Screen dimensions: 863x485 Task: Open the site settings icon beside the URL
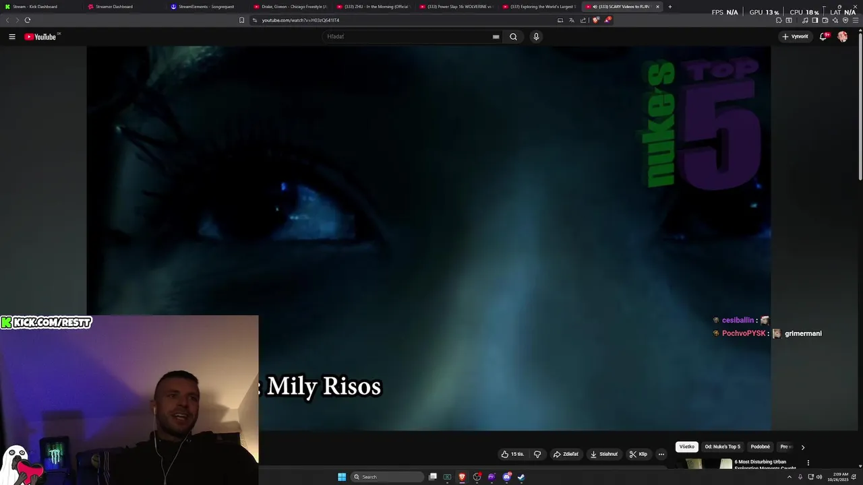click(x=255, y=20)
